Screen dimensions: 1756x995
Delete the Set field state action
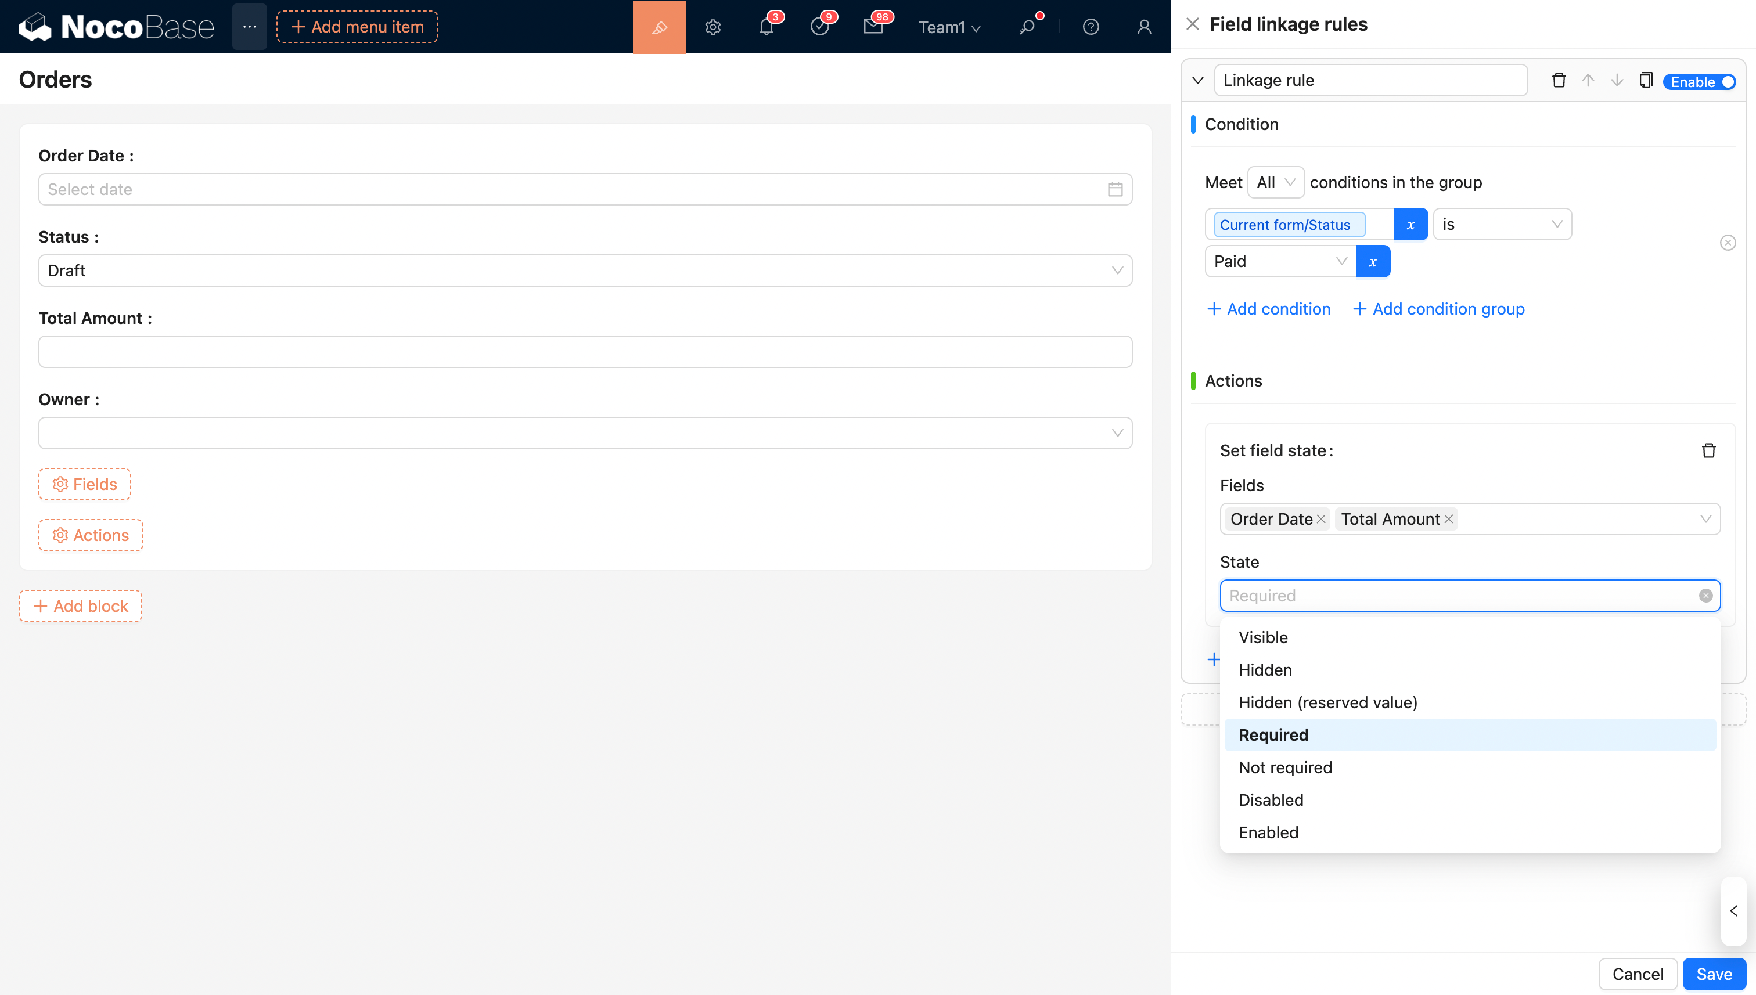(1708, 450)
